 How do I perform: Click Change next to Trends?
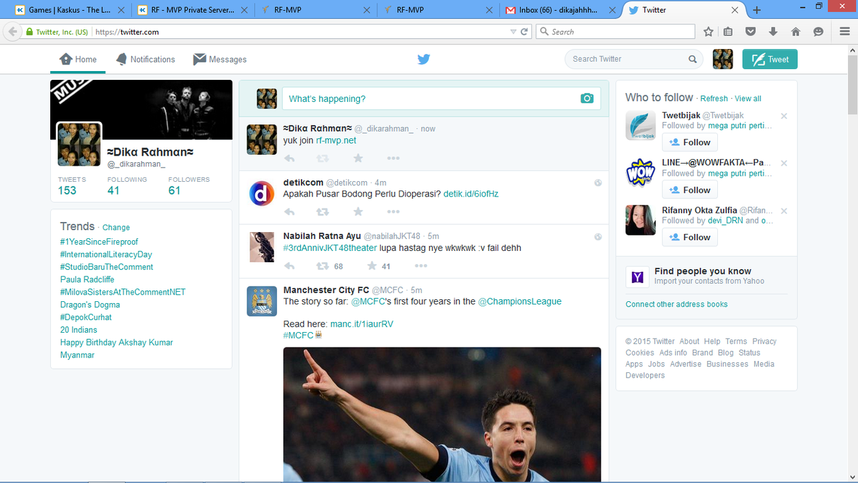pos(116,227)
